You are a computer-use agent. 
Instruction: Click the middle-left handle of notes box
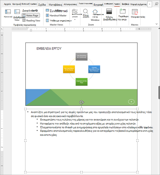25,141
